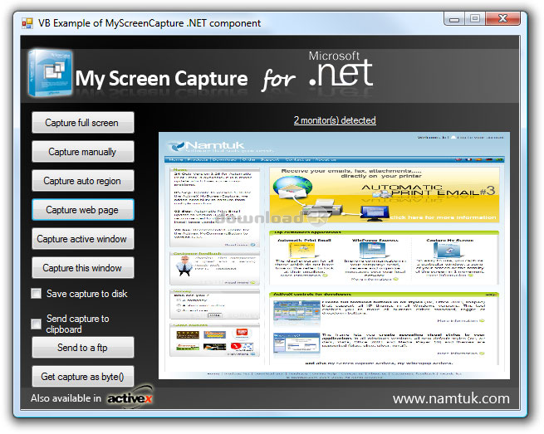Maximize the VB Example window
Screen dimensions: 544x434
pos(475,19)
